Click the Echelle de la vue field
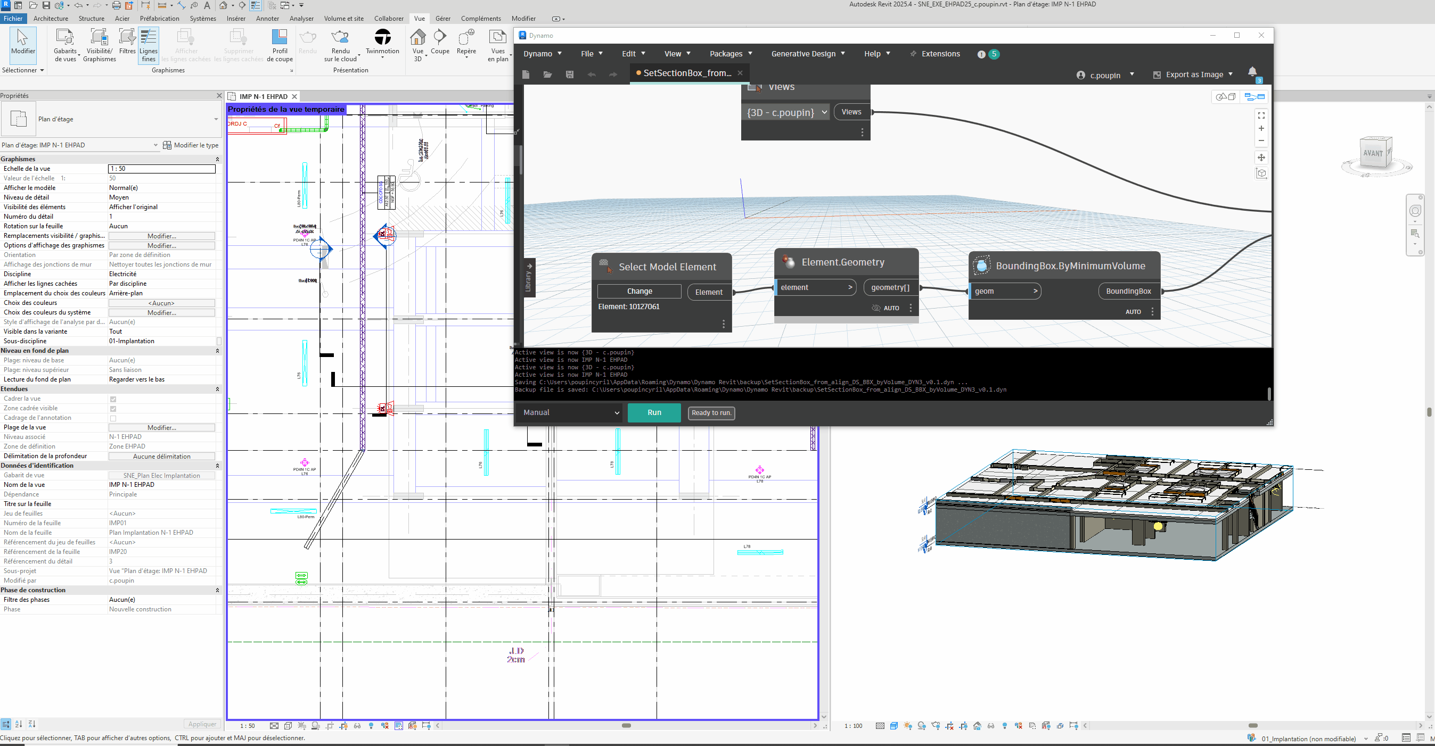The height and width of the screenshot is (746, 1435). (x=161, y=169)
